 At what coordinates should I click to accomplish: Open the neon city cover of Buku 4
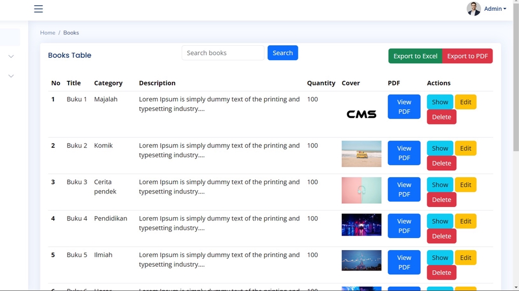click(x=362, y=225)
